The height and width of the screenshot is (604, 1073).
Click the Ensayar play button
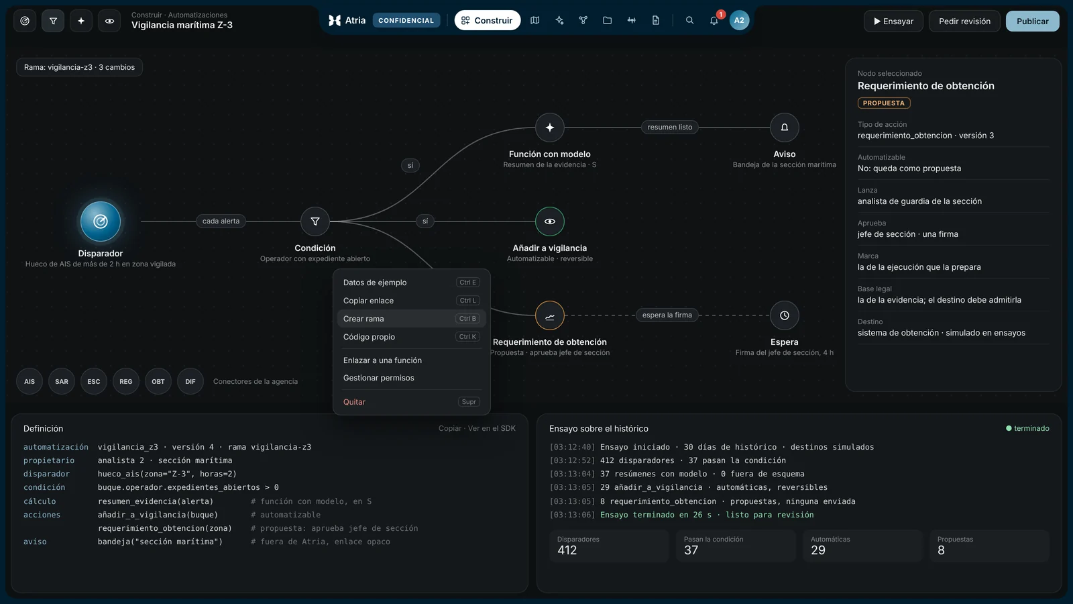tap(893, 21)
